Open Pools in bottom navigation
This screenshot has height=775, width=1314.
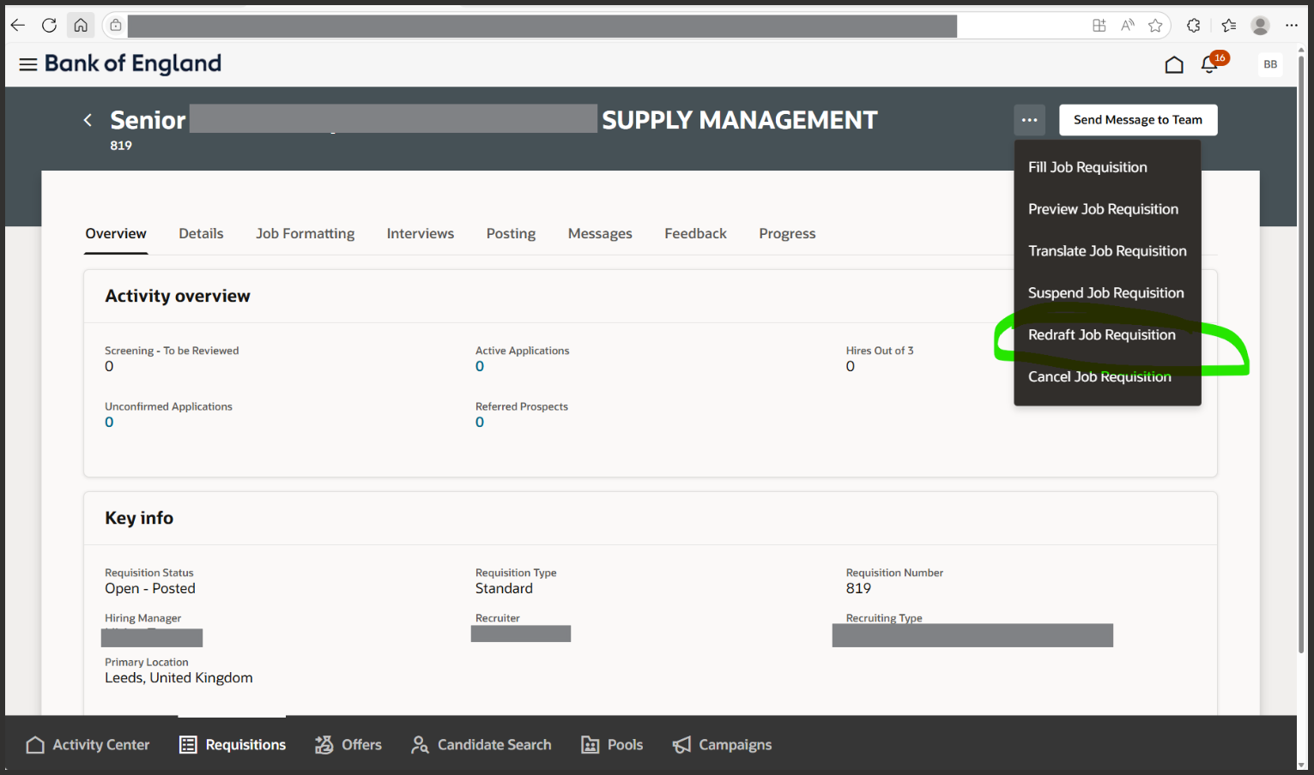[612, 745]
